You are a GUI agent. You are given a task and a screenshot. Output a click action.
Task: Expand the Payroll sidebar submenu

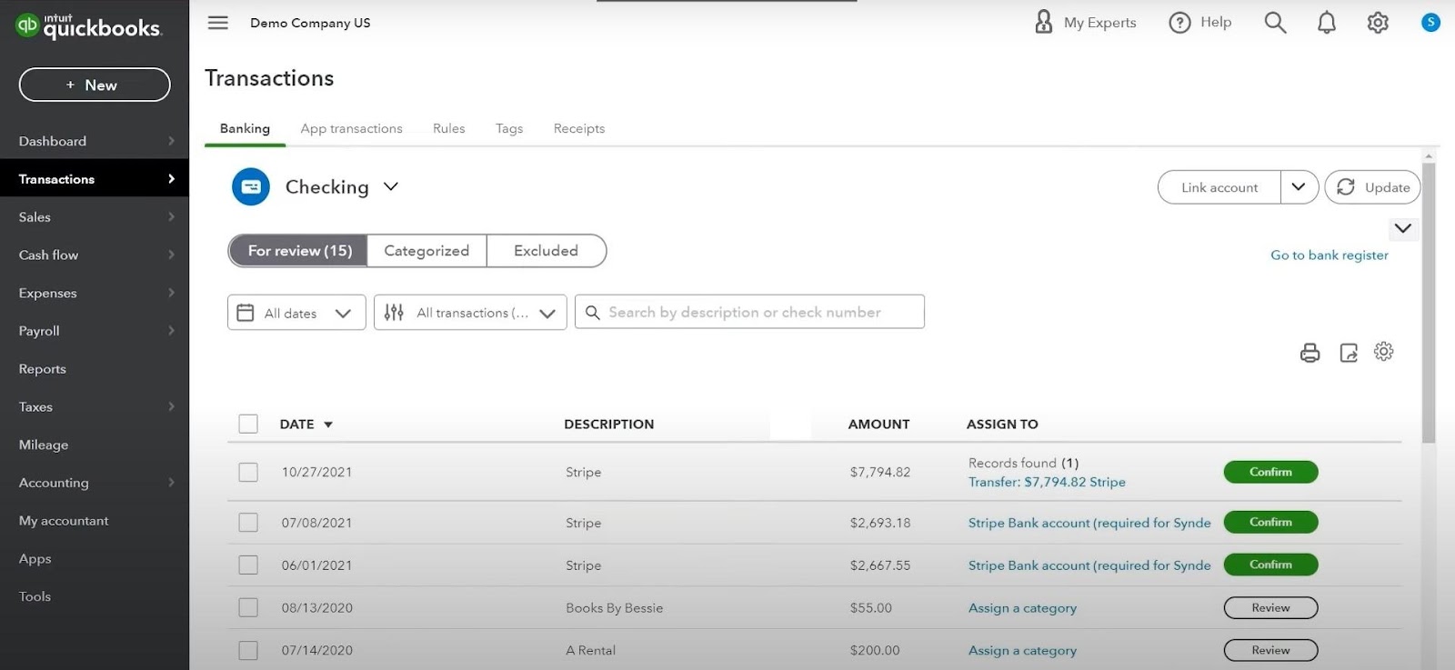(x=171, y=331)
